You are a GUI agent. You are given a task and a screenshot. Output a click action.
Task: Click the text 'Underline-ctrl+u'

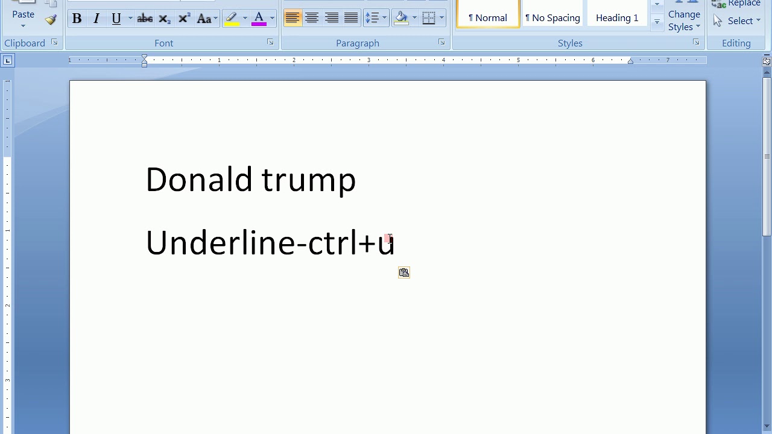[270, 242]
